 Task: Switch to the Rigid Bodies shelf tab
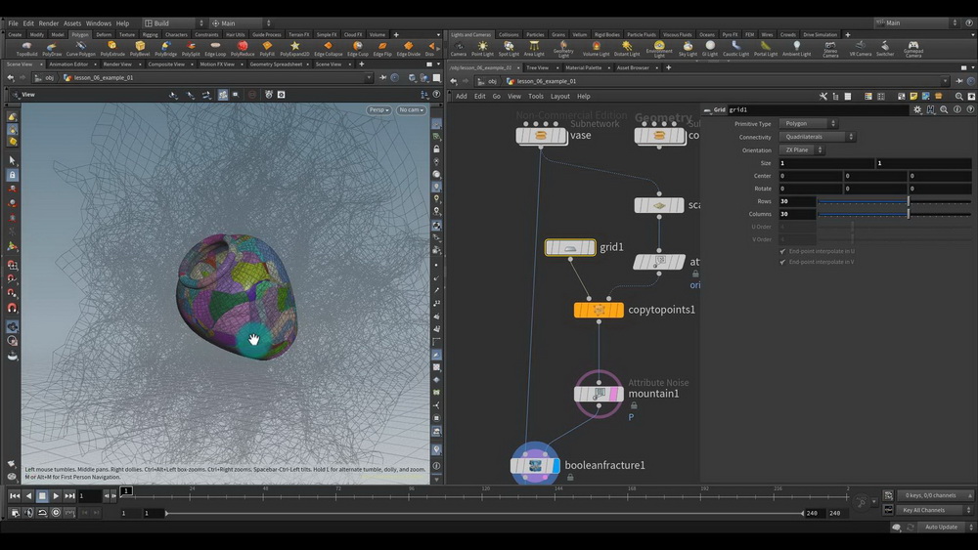click(x=607, y=35)
